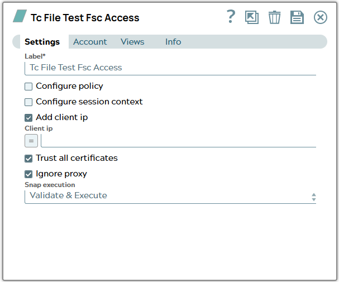Open the Views tab
339x282 pixels.
coord(132,42)
